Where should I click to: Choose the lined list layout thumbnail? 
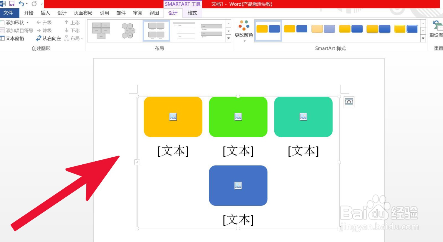tap(184, 30)
